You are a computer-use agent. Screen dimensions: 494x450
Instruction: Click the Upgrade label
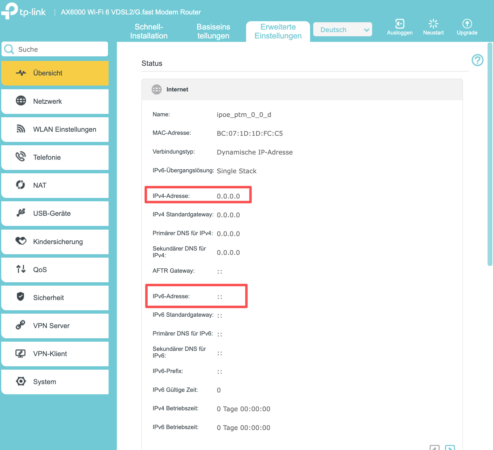click(x=467, y=33)
